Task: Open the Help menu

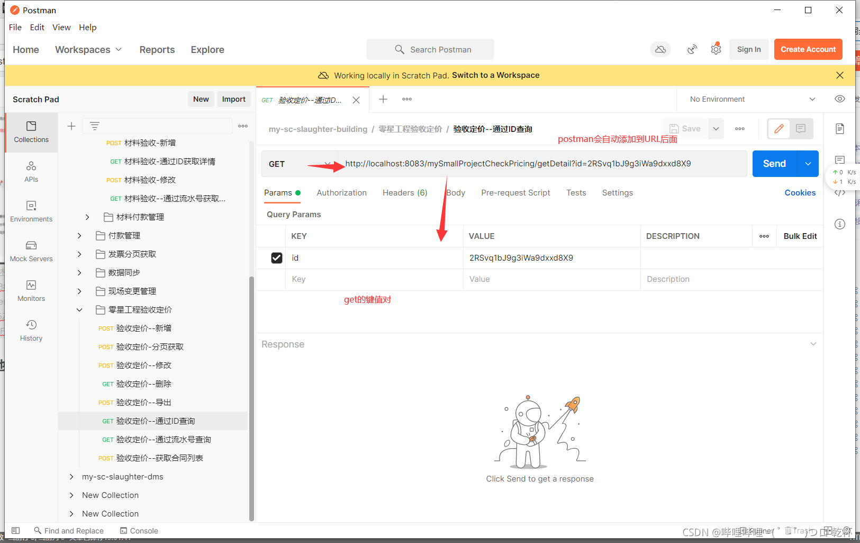Action: (88, 28)
